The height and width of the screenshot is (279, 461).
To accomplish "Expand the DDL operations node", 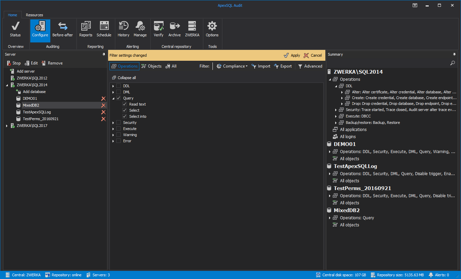I will point(113,86).
